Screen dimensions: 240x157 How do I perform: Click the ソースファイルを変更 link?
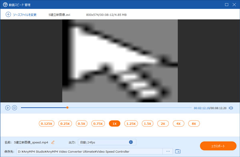tap(25, 15)
